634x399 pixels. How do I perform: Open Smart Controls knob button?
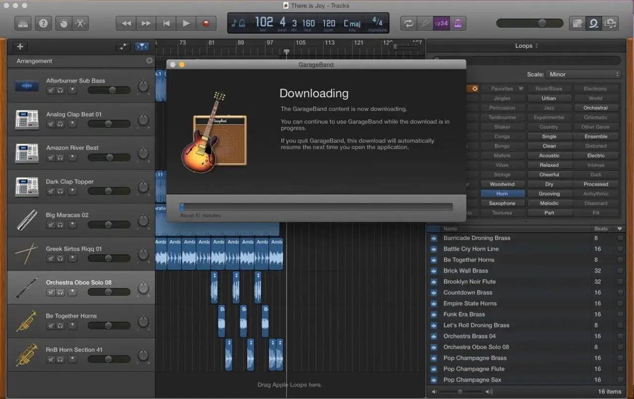(x=63, y=23)
